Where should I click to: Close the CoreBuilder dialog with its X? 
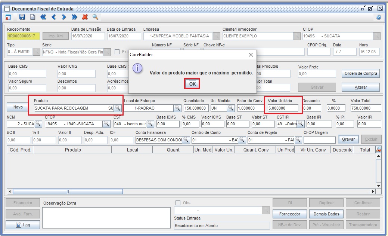(251, 55)
